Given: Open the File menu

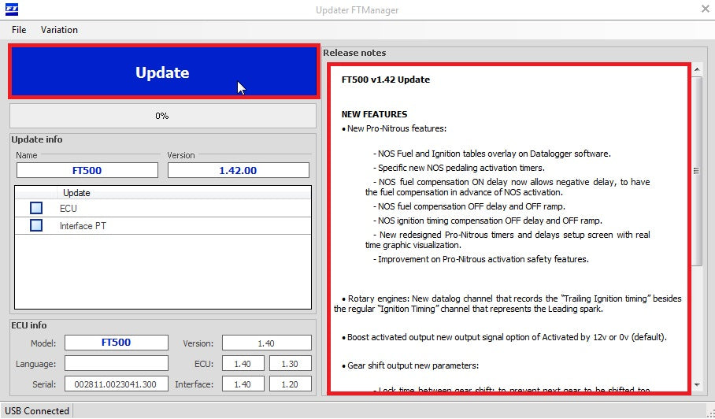Looking at the screenshot, I should (x=19, y=30).
